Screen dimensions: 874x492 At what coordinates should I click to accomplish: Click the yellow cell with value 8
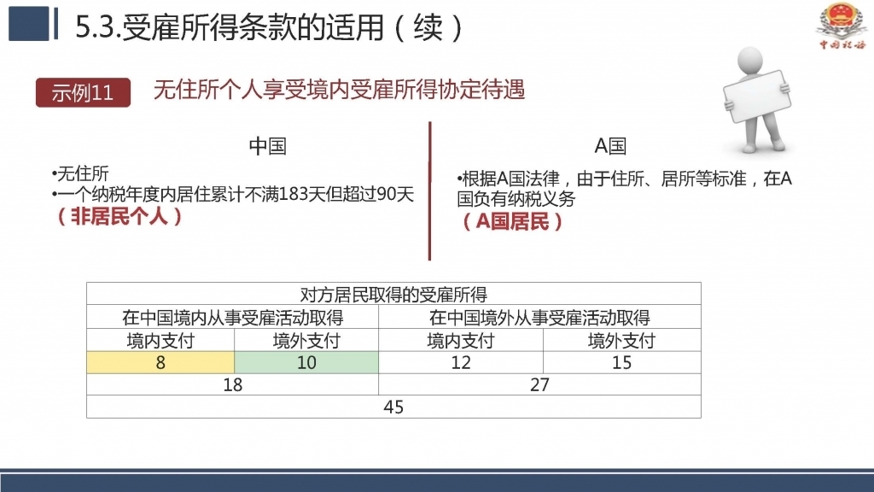coord(160,362)
